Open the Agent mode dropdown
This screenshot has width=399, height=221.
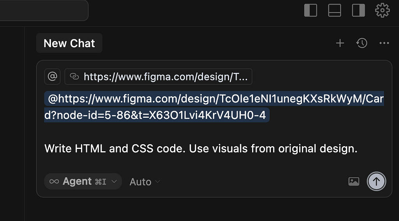pyautogui.click(x=83, y=181)
